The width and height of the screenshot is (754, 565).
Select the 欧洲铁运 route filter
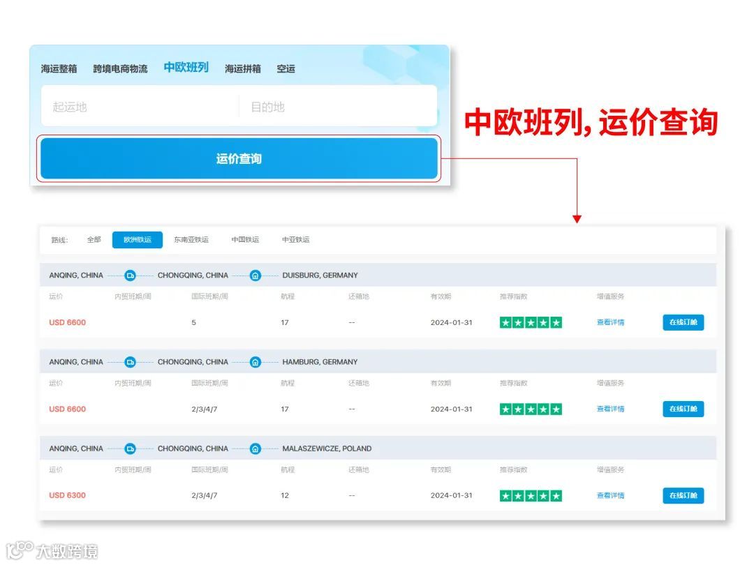(137, 239)
